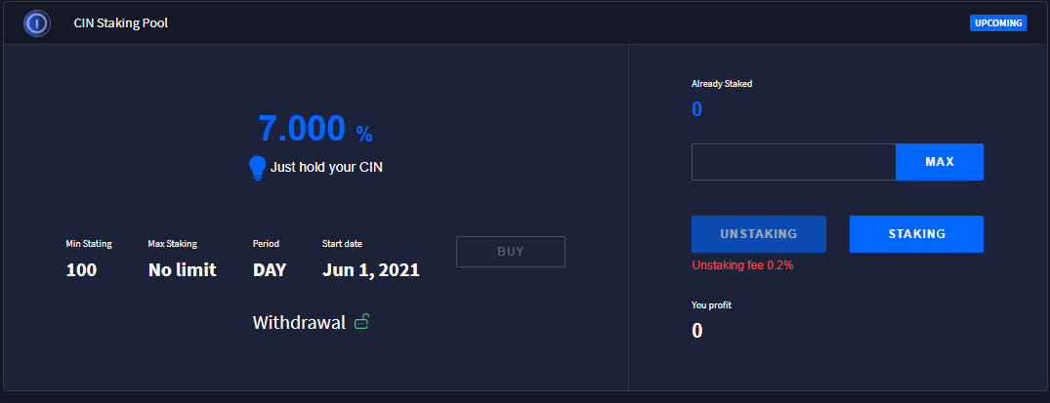
Task: Click the You profit amount
Action: [x=696, y=331]
